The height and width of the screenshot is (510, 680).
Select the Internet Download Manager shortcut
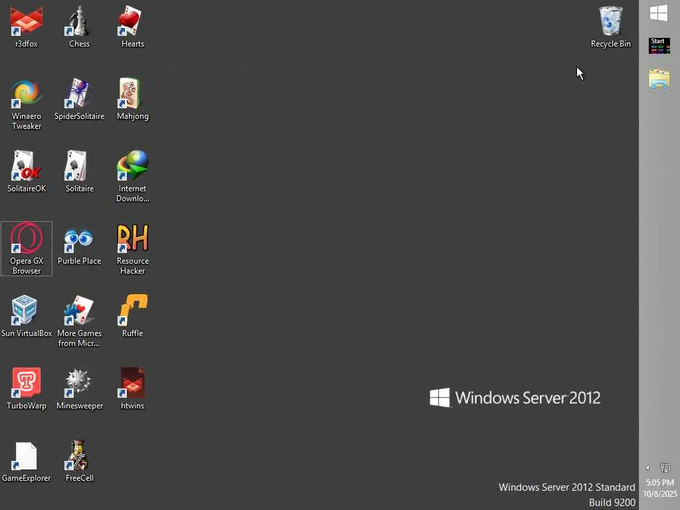133,177
